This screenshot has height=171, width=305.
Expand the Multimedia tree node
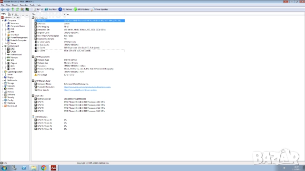pos(3,80)
